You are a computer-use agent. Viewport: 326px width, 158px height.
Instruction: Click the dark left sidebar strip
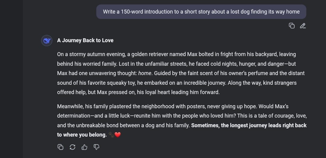pos(11,79)
